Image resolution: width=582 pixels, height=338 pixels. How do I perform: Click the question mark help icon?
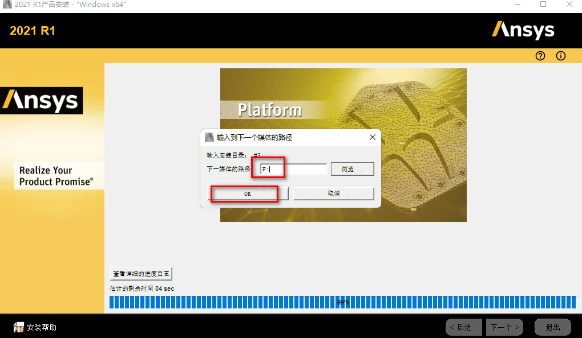(540, 56)
